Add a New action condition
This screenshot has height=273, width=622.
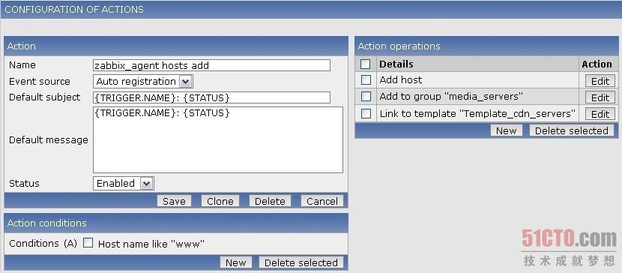[235, 262]
